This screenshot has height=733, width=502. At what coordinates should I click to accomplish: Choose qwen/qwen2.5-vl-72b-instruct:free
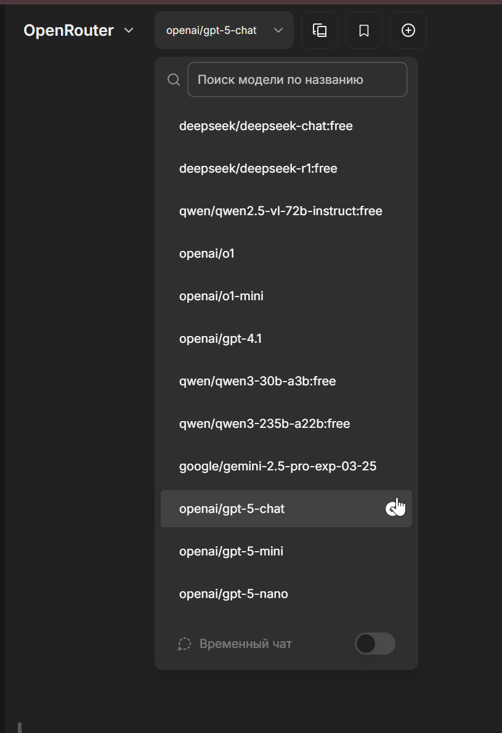pos(286,211)
